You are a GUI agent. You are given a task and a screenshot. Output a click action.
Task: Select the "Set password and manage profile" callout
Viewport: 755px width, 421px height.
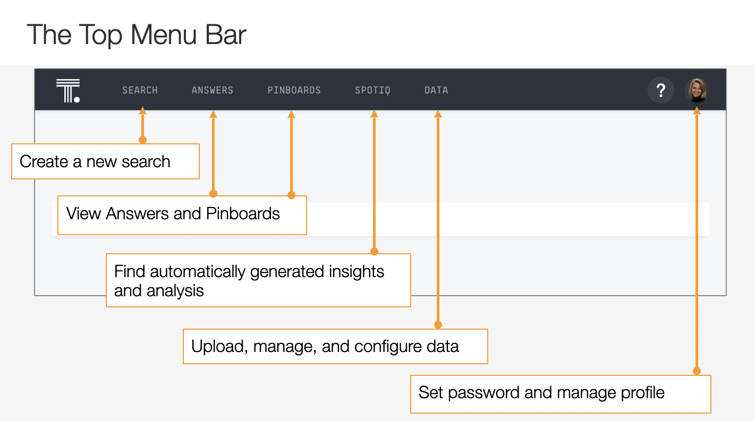[x=560, y=393]
